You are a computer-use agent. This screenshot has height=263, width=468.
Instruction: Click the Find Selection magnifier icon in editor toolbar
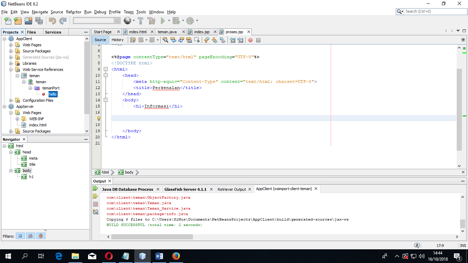point(165,40)
